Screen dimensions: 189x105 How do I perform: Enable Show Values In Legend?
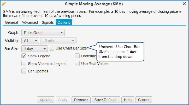click(x=24, y=64)
